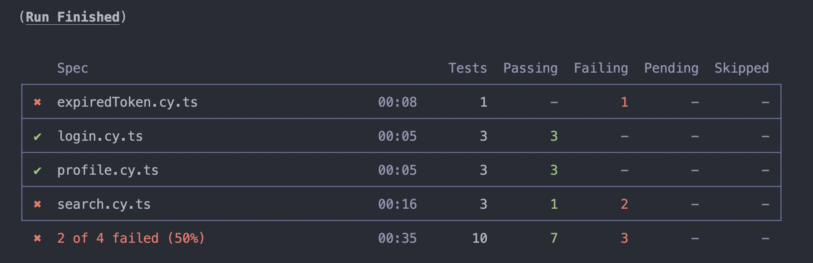Click the Skipped column header
The image size is (813, 263).
click(x=742, y=69)
